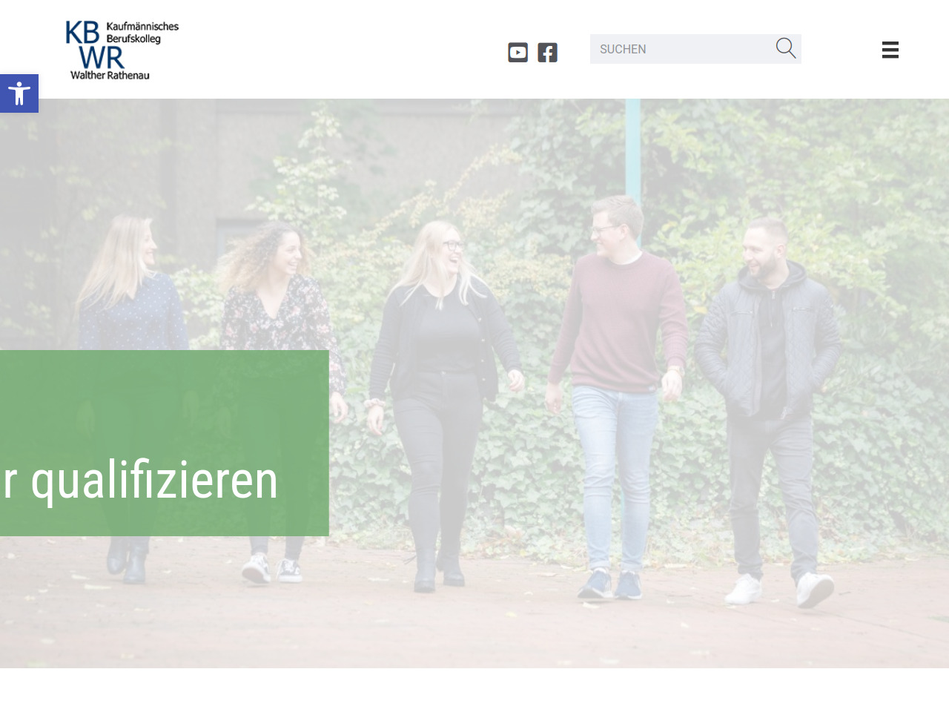949x712 pixels.
Task: Click the 'Walther Rathenau' text in logo
Action: click(x=110, y=75)
